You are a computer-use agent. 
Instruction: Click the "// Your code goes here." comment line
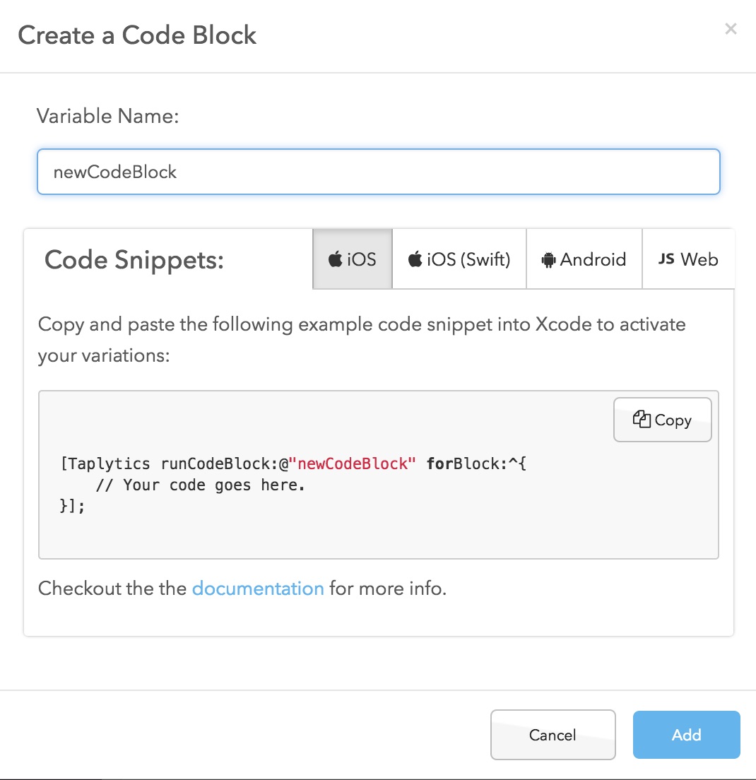pyautogui.click(x=200, y=485)
